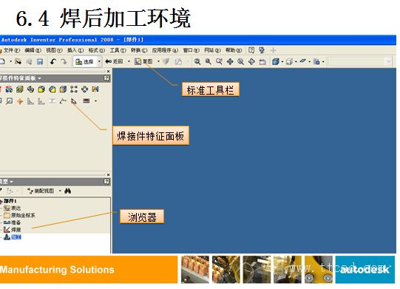Click the yellow Fillet feature icon

(x=41, y=89)
